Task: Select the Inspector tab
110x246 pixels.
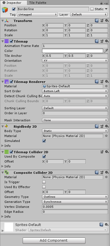Action: 14,3
